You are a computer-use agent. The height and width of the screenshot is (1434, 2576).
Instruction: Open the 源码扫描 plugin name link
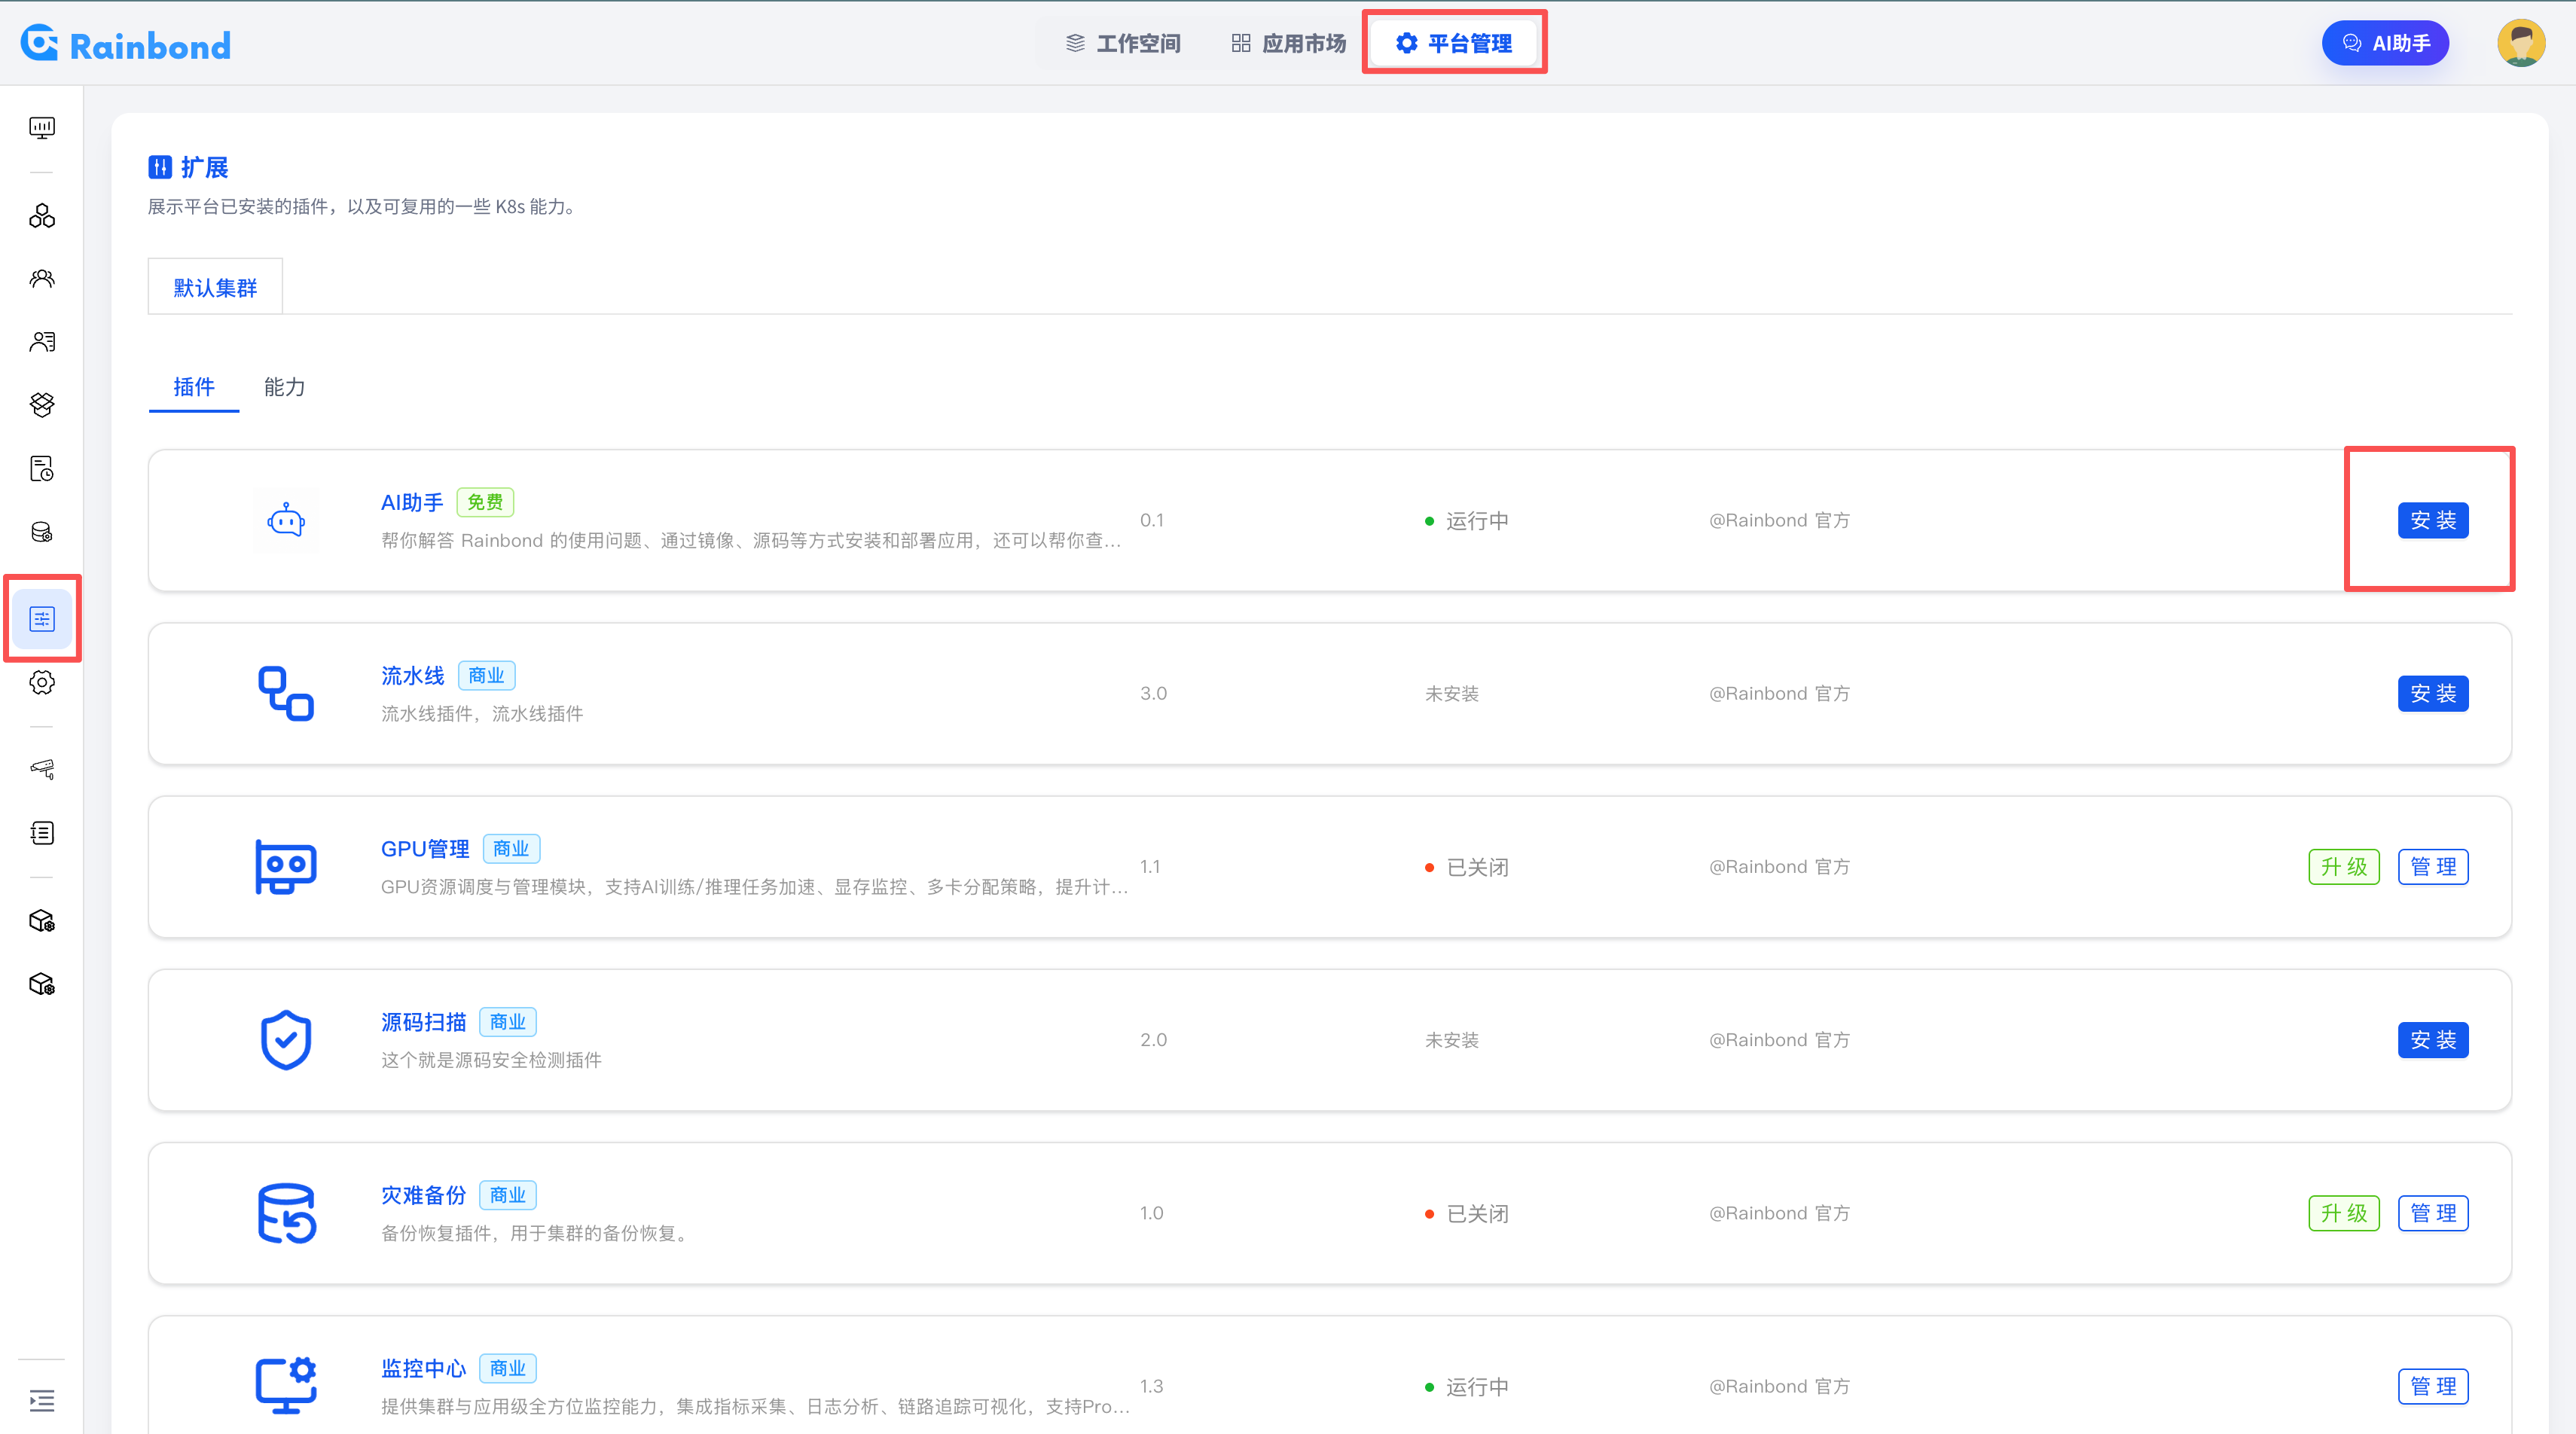pyautogui.click(x=423, y=1021)
